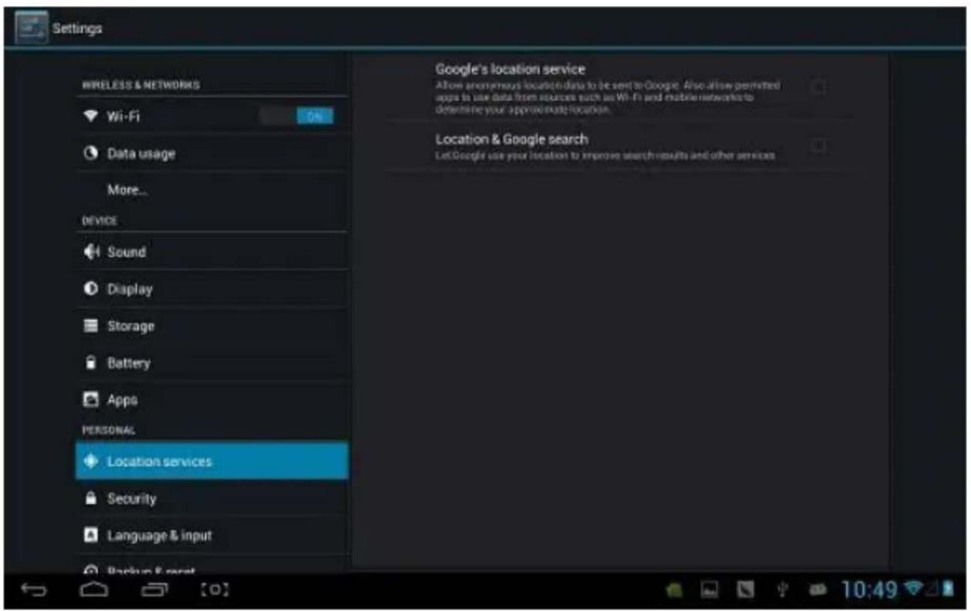Click the Location services compass icon
This screenshot has height=611, width=971.
(90, 461)
